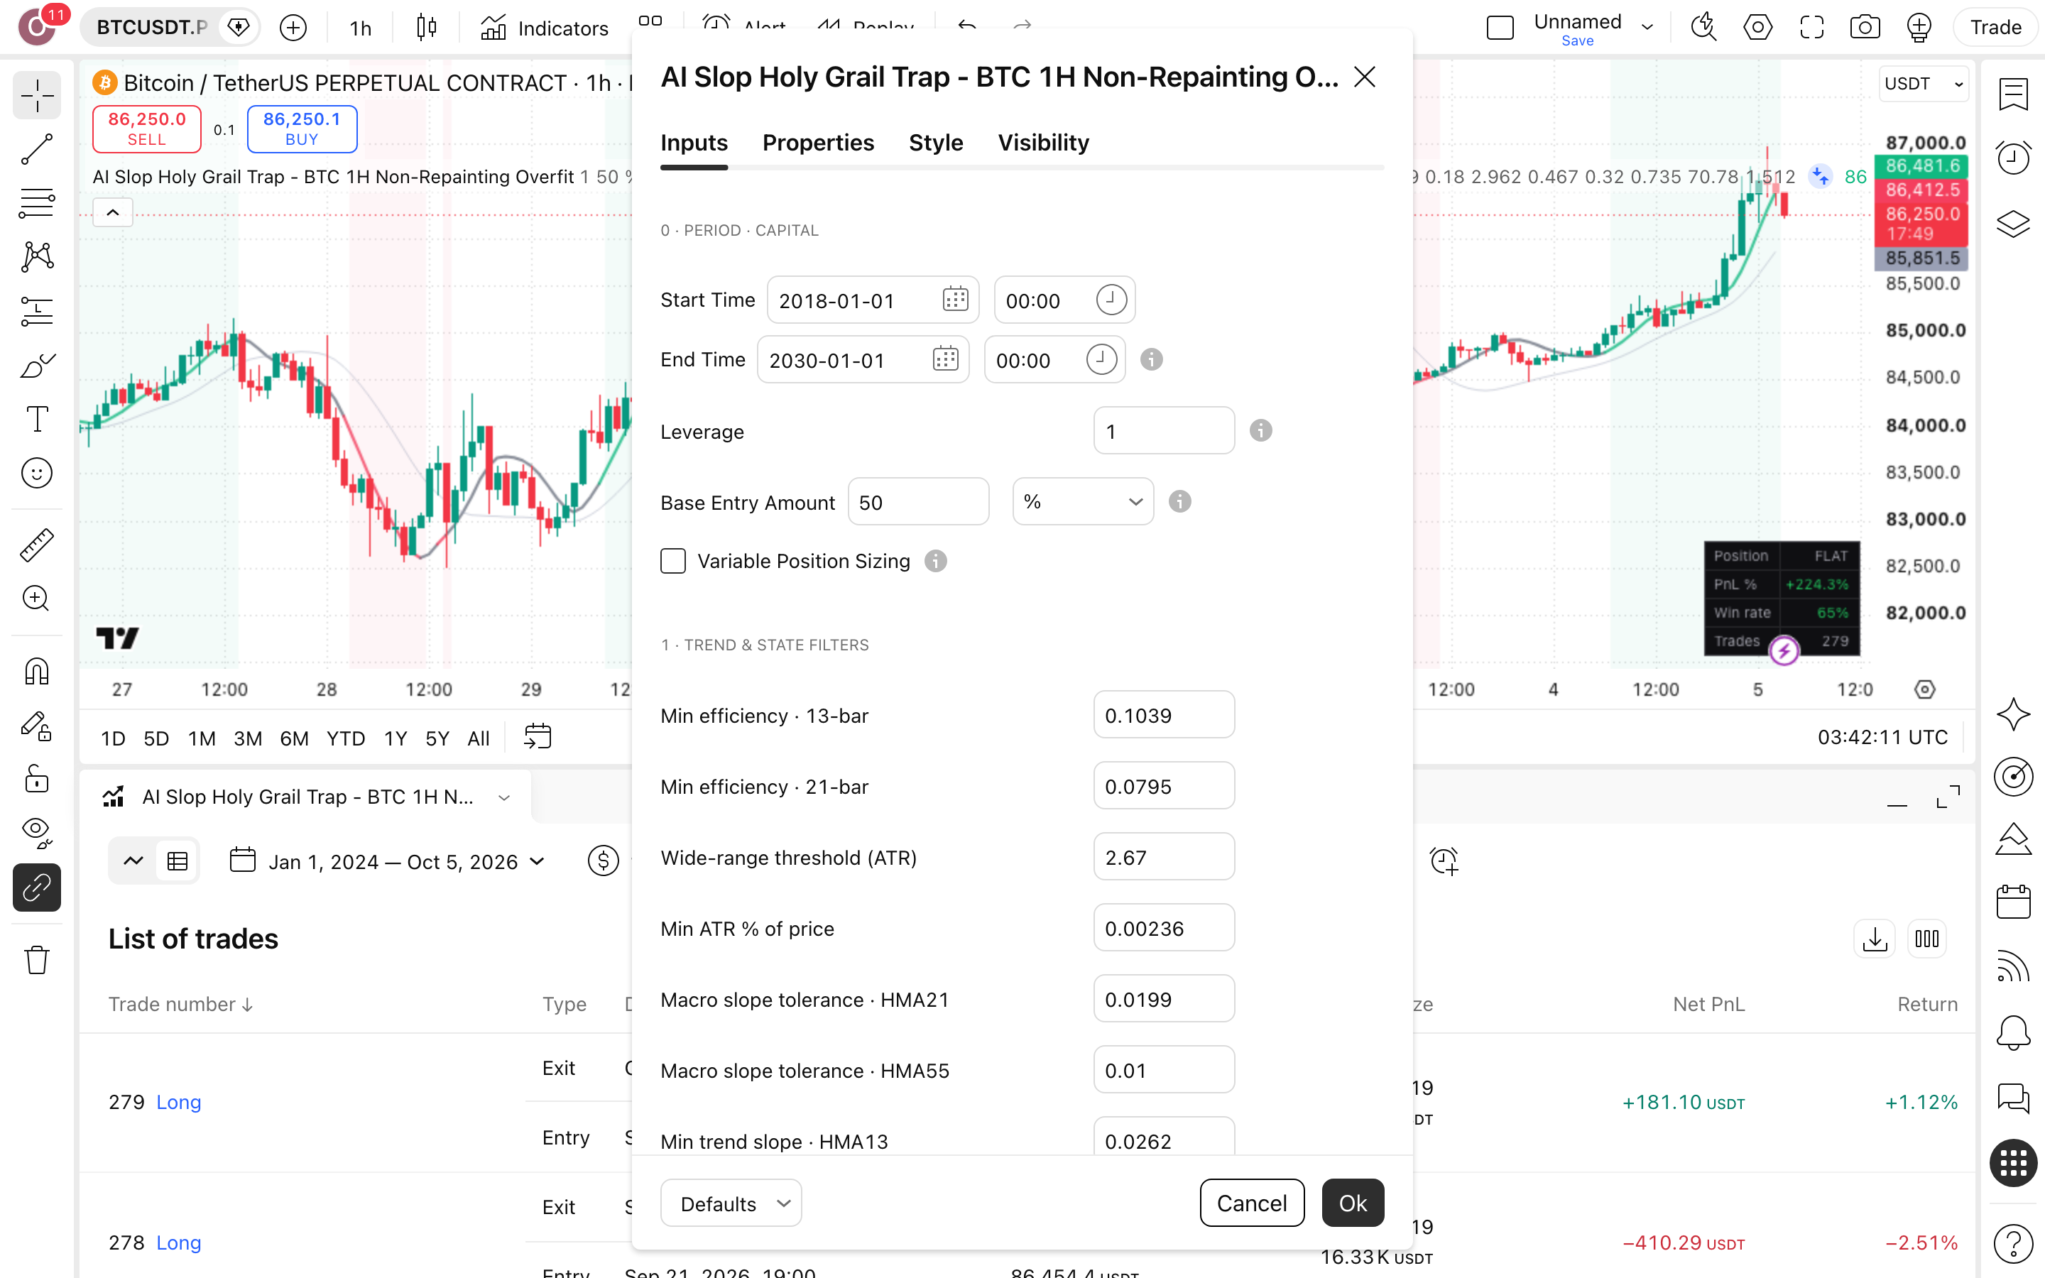Open the Unnamed layout dropdown arrow
2045x1278 pixels.
click(x=1647, y=27)
